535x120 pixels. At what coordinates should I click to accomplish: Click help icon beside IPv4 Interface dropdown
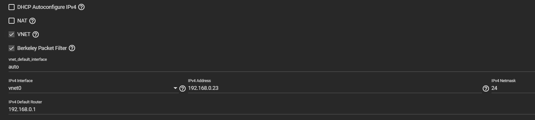click(x=183, y=88)
